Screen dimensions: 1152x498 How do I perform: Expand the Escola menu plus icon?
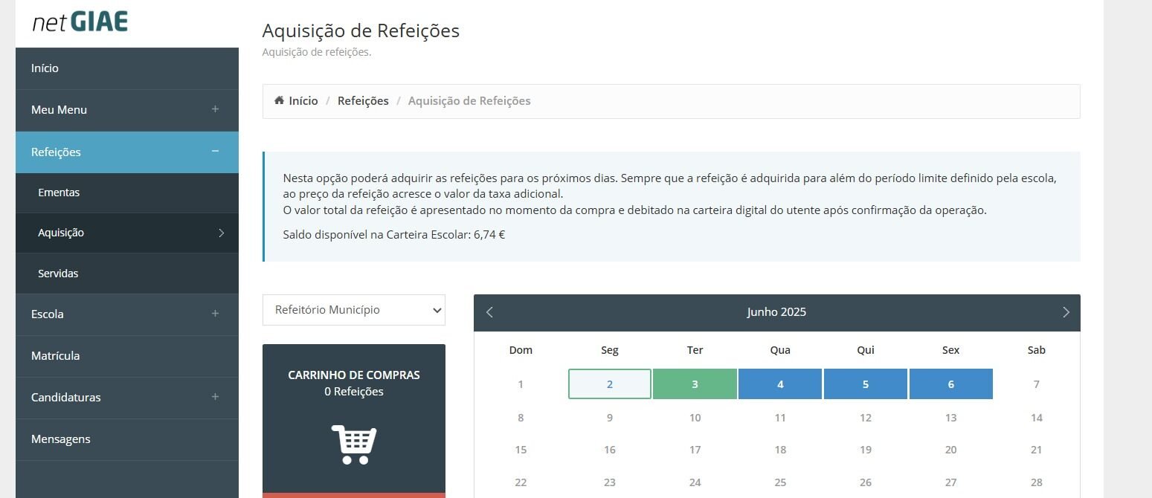[215, 314]
